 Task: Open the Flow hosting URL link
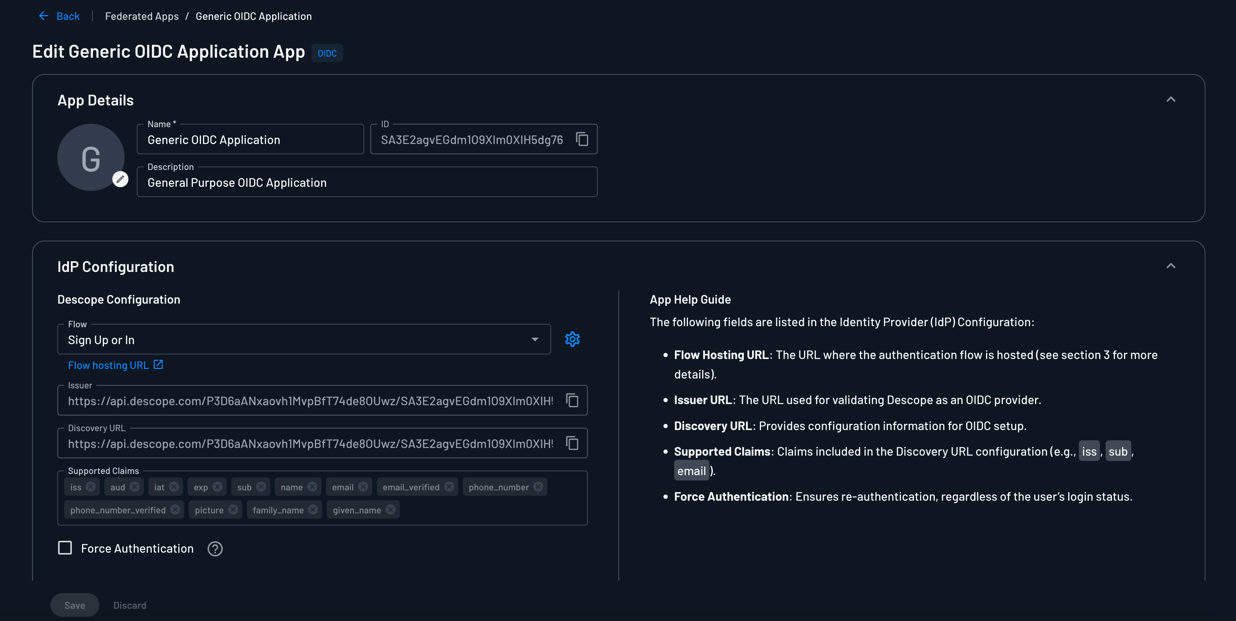point(109,365)
